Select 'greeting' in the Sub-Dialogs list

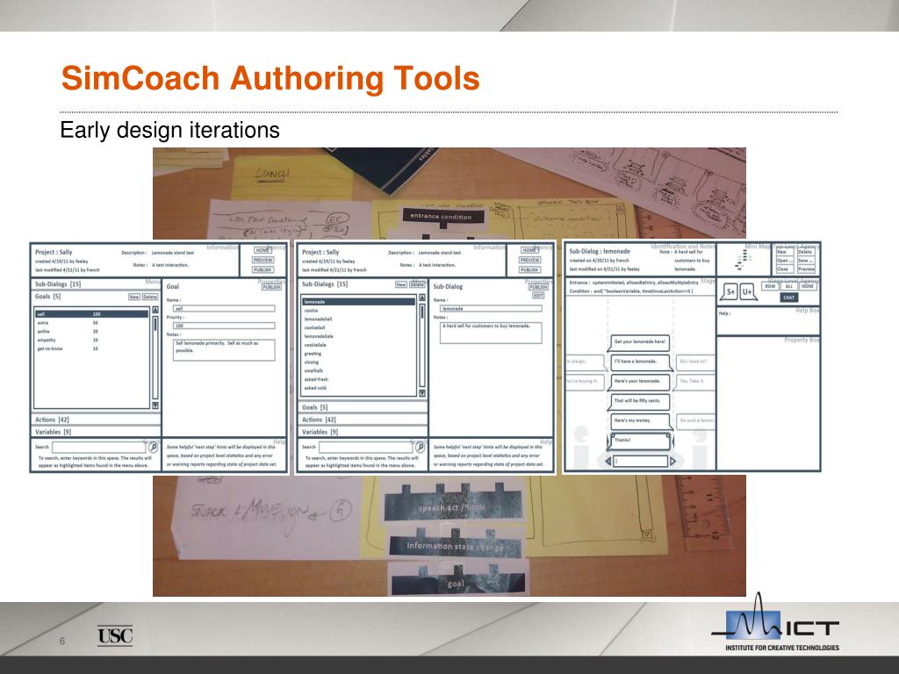(358, 354)
